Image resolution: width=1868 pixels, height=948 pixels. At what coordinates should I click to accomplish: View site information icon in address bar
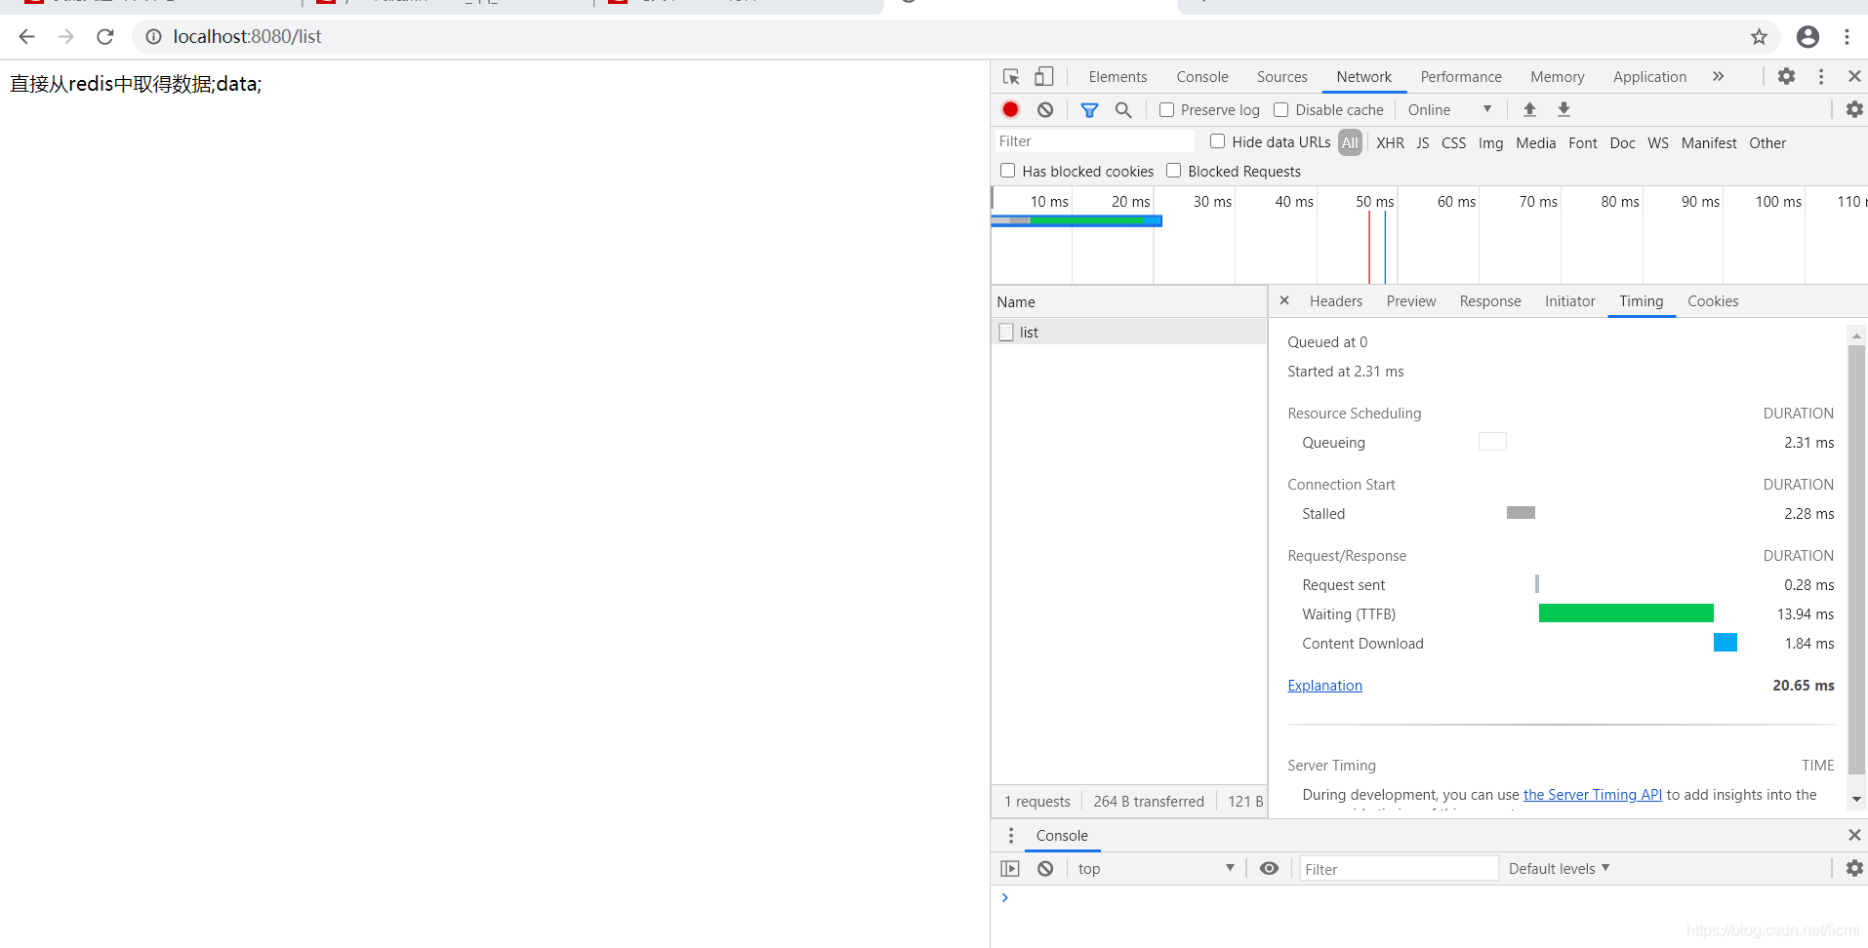(x=153, y=37)
